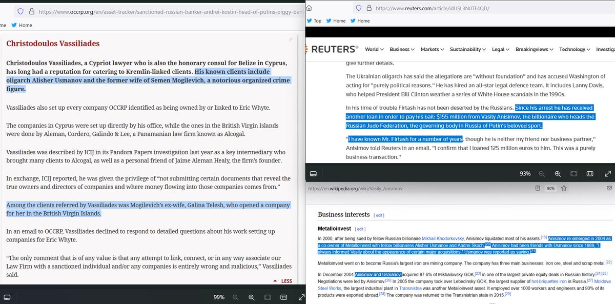This screenshot has height=304, width=615.
Task: Click the tracking protection shield in left address bar
Action: (x=20, y=9)
